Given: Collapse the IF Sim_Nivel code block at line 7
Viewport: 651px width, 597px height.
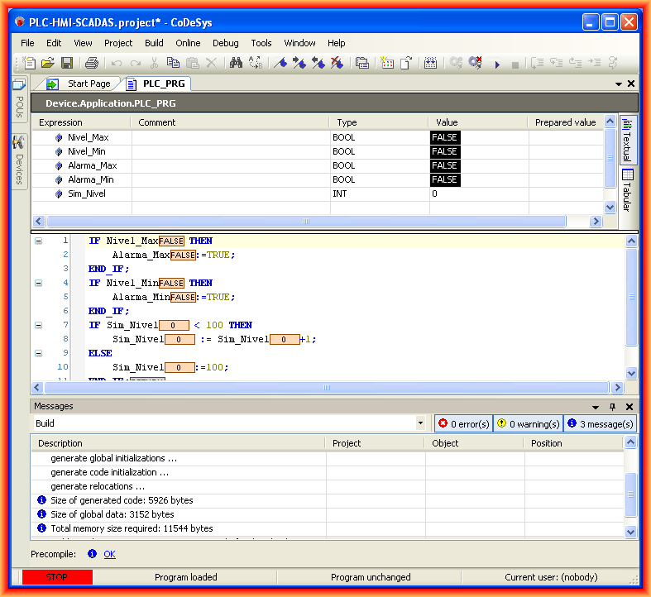Looking at the screenshot, I should point(38,325).
